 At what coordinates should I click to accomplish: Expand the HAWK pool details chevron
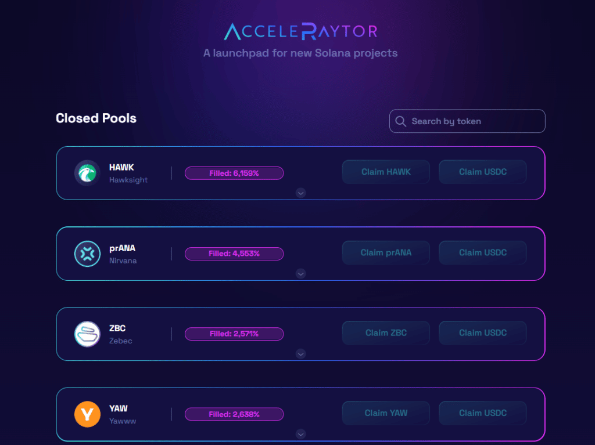coord(300,193)
